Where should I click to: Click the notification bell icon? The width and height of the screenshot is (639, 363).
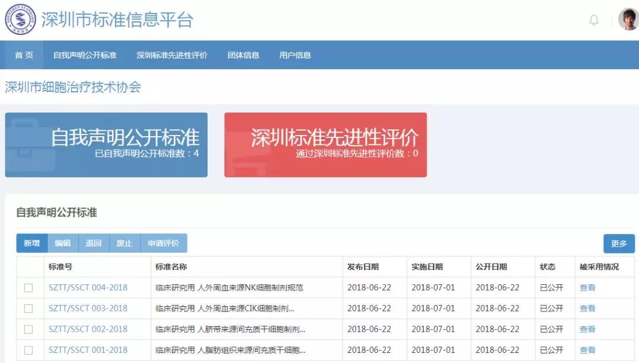(594, 20)
